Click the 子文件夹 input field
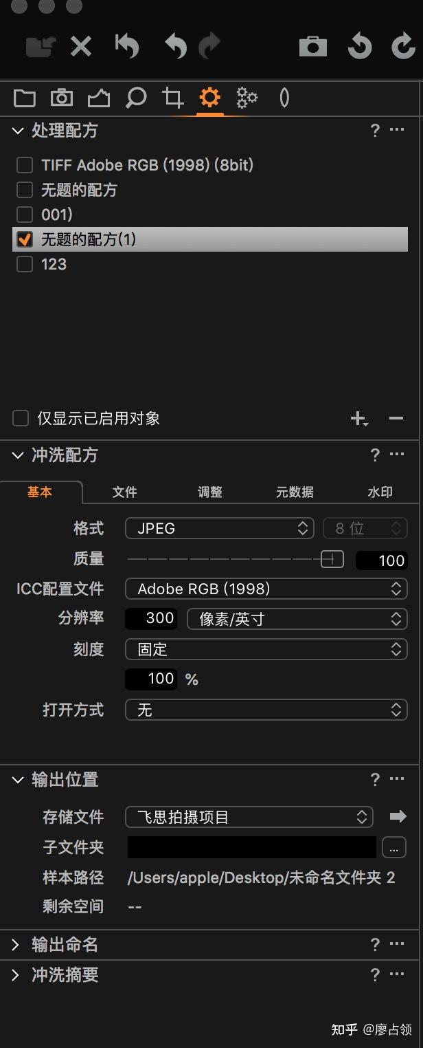 (251, 847)
